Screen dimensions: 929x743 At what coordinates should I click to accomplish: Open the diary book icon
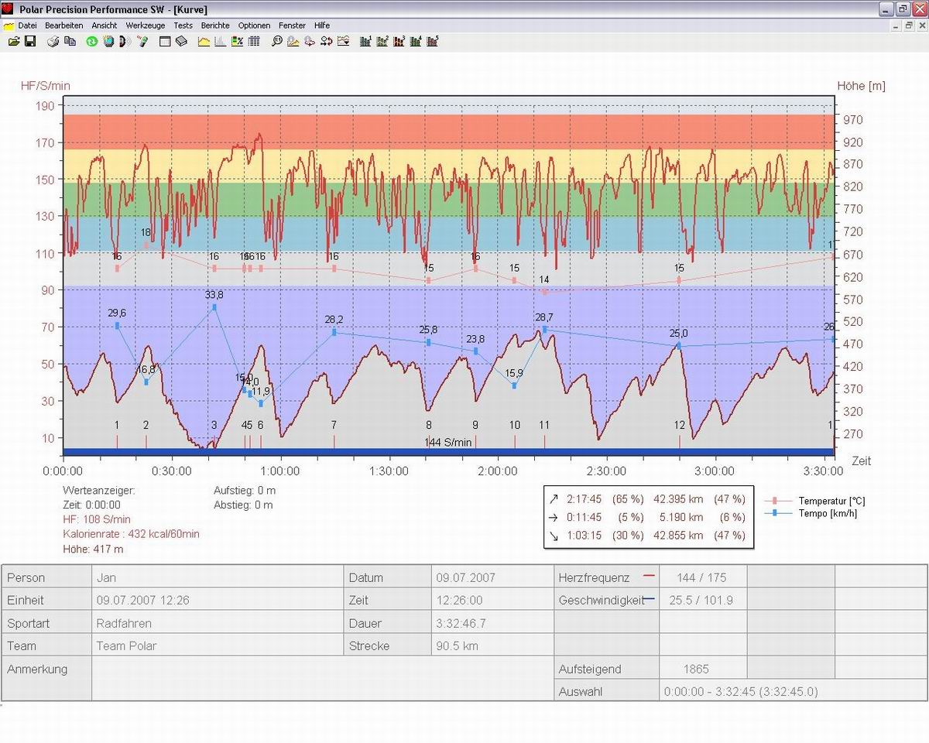[x=181, y=41]
